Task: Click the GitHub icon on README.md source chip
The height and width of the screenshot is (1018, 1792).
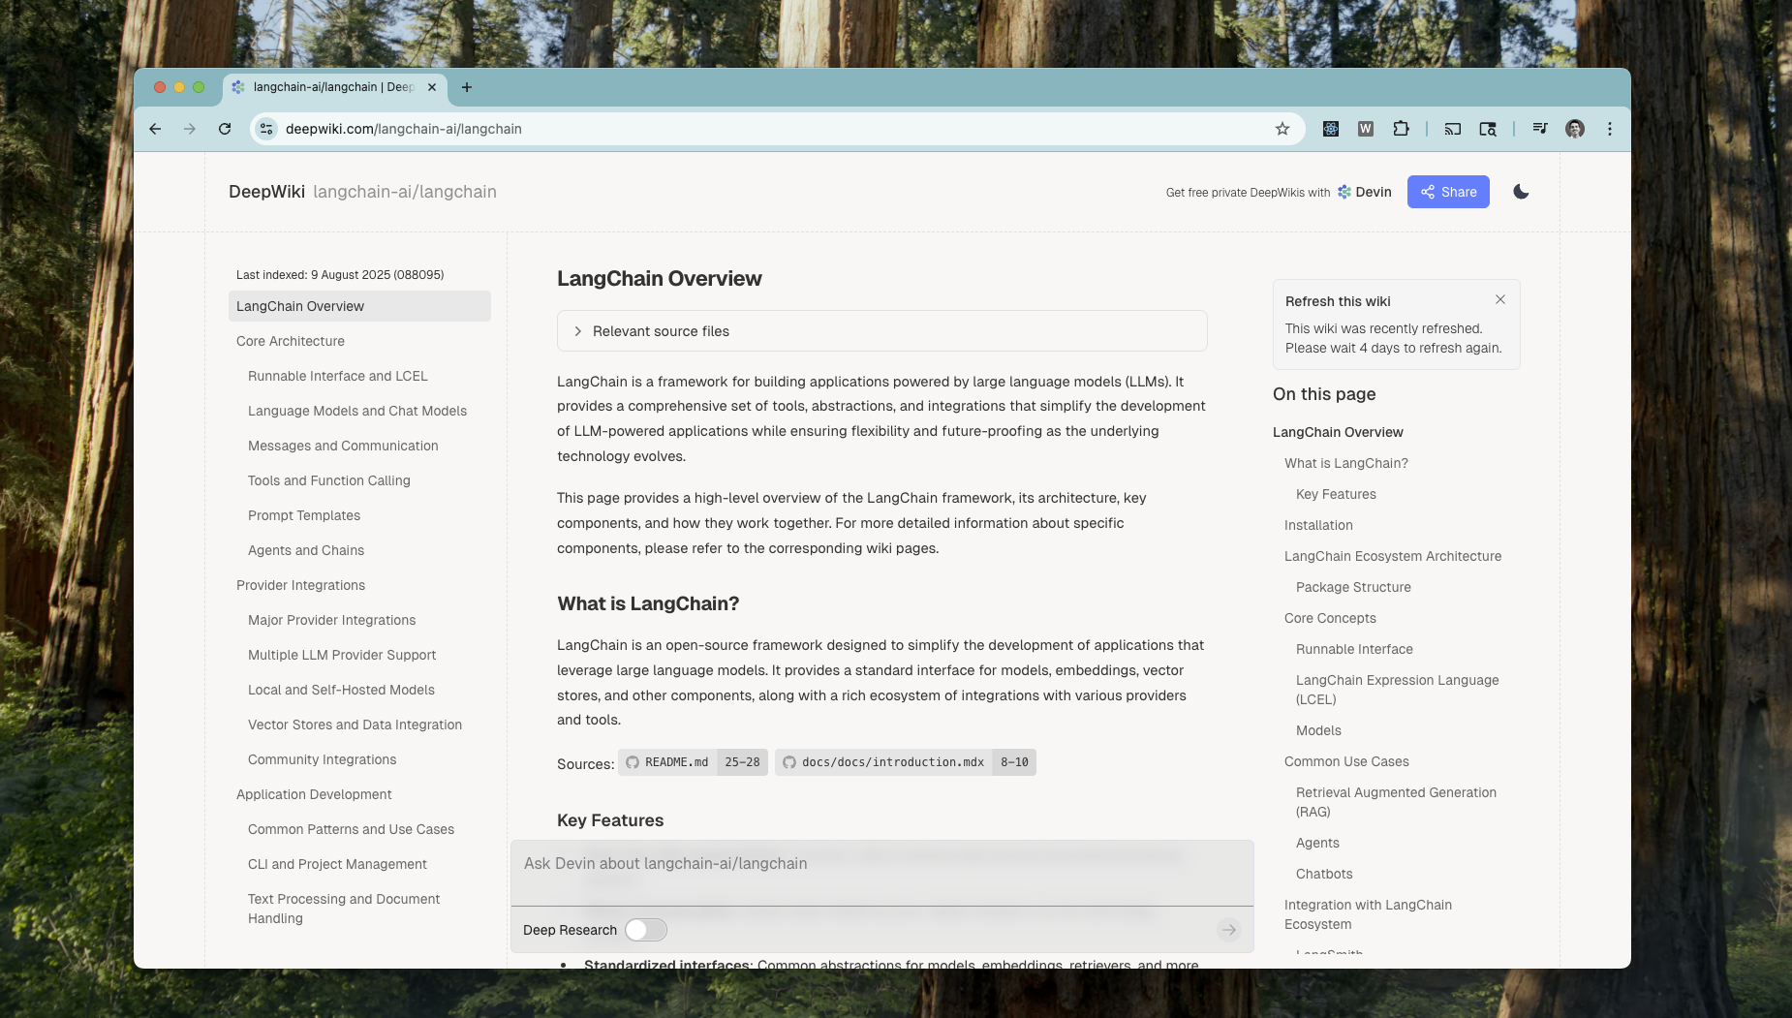Action: [x=631, y=762]
